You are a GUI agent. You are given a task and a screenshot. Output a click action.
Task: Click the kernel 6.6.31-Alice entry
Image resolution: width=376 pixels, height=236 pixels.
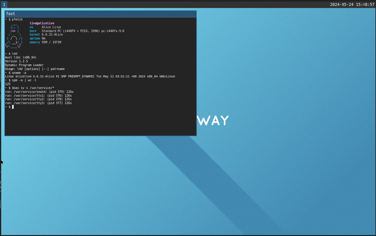click(46, 35)
